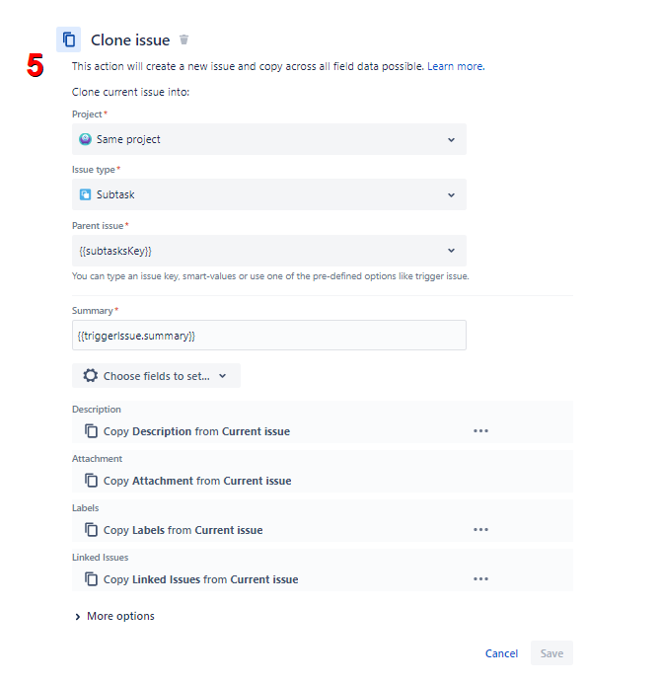Image resolution: width=660 pixels, height=683 pixels.
Task: Click the copy icon beside Copy Attachment
Action: 91,480
